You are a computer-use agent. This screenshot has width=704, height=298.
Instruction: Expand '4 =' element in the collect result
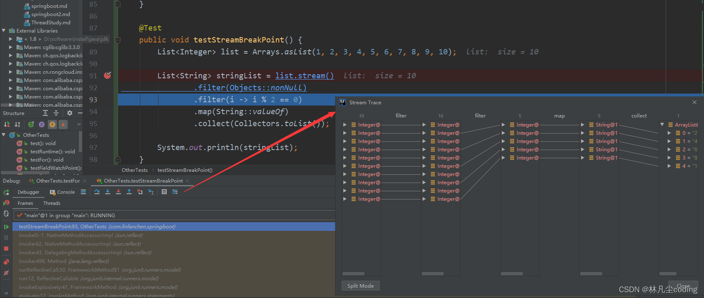pyautogui.click(x=669, y=166)
